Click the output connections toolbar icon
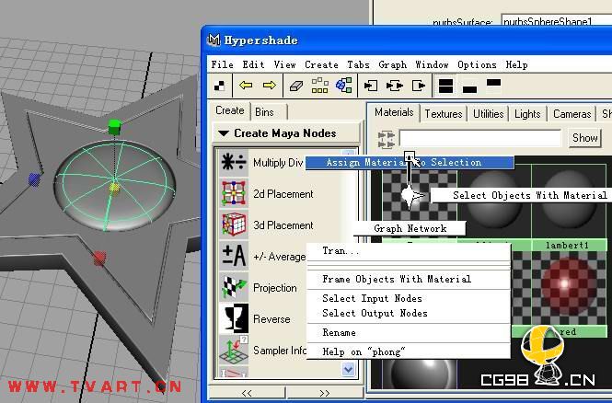The width and height of the screenshot is (612, 403). (x=419, y=86)
